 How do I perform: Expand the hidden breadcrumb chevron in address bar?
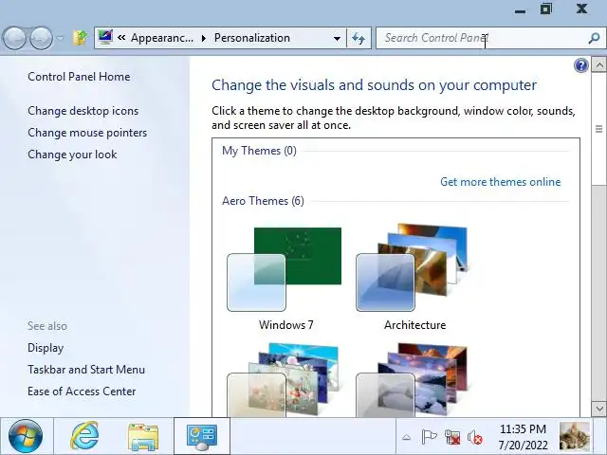(121, 38)
